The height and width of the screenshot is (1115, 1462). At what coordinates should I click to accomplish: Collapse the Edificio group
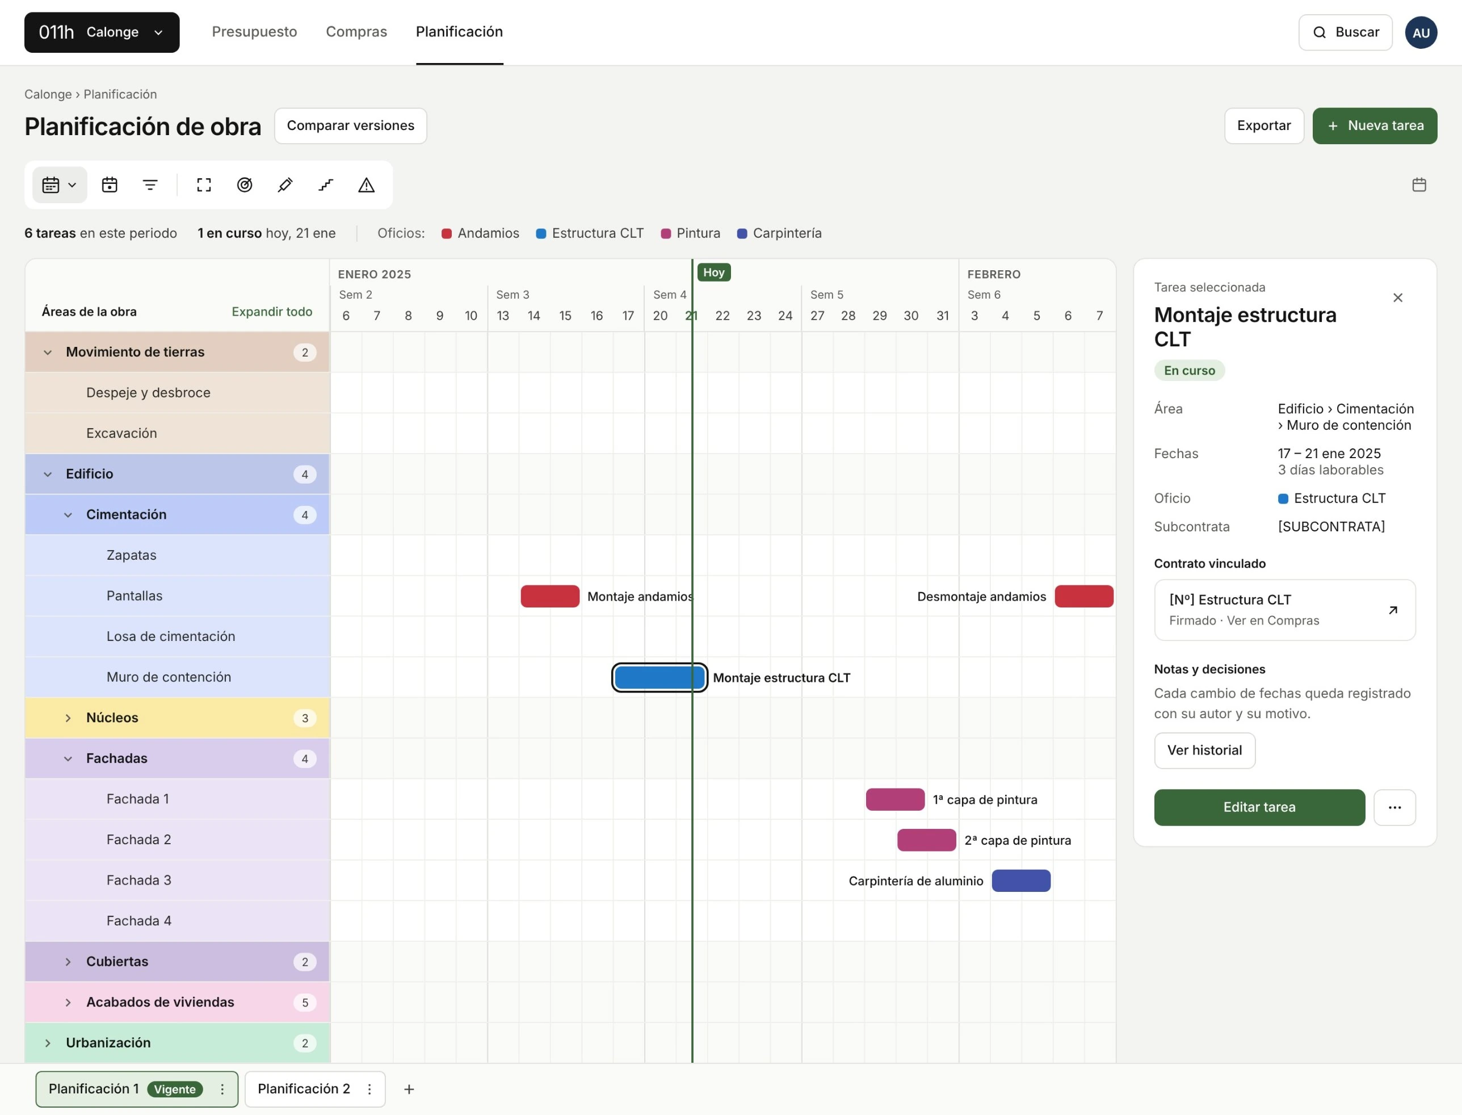(x=48, y=475)
